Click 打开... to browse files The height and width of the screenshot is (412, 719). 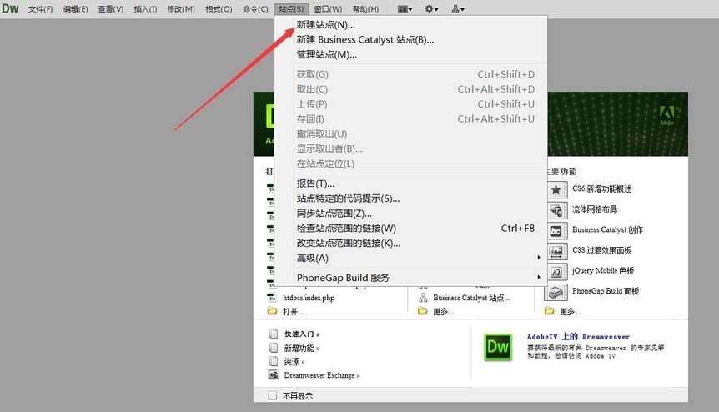click(x=293, y=312)
